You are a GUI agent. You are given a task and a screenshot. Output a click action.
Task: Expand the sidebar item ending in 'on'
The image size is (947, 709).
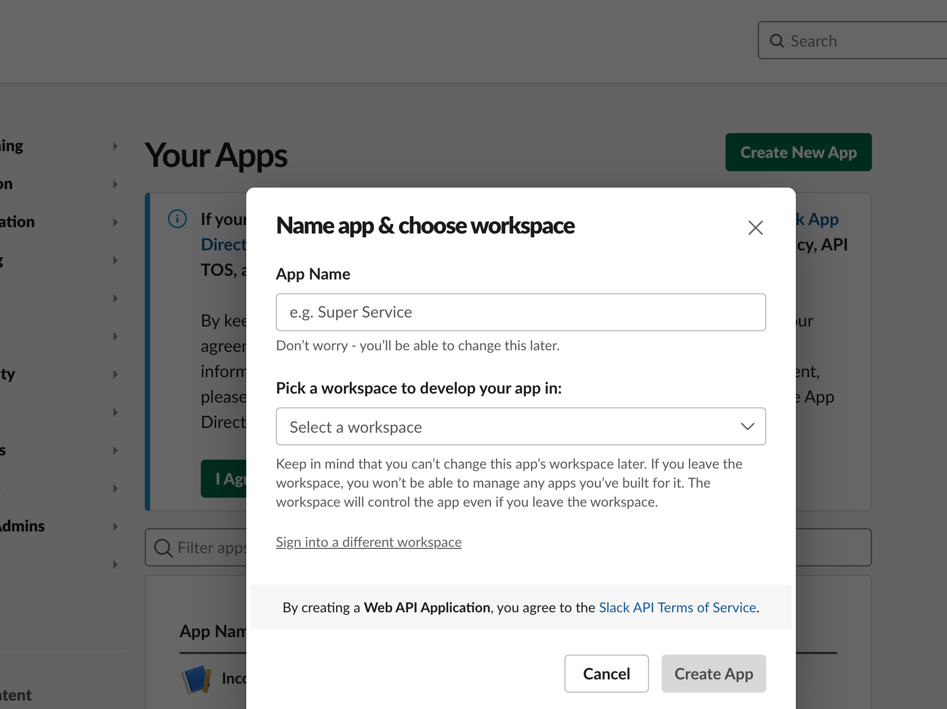pyautogui.click(x=115, y=184)
